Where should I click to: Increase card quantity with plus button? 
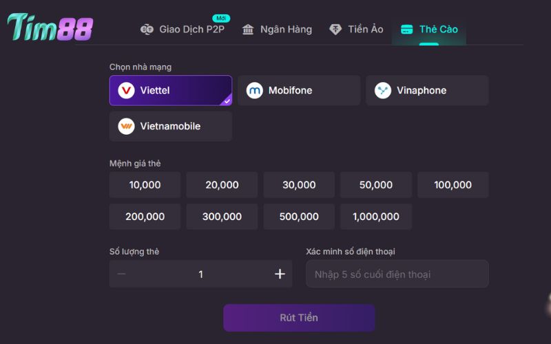[280, 274]
